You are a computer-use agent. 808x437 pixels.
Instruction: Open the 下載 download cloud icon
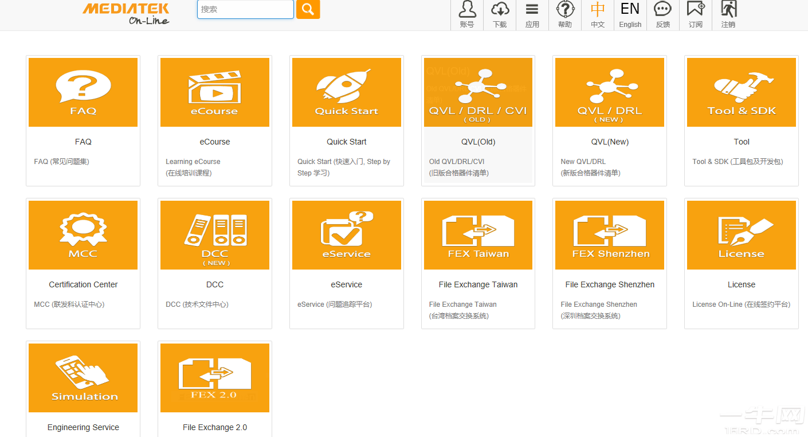(500, 15)
